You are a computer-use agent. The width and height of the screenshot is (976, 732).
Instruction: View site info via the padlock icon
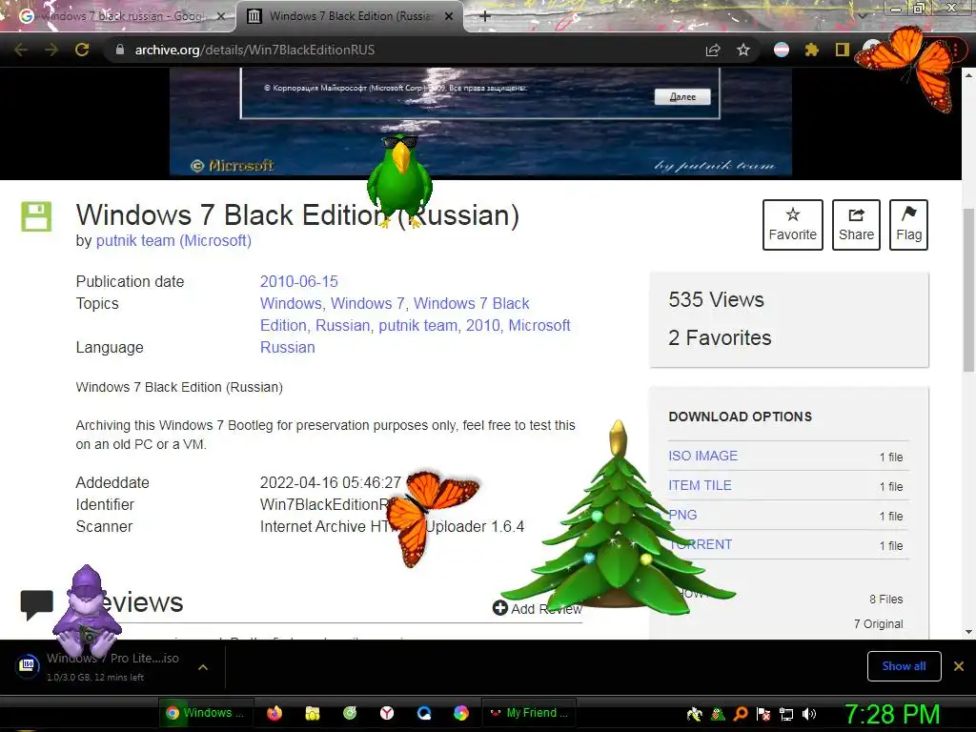120,50
